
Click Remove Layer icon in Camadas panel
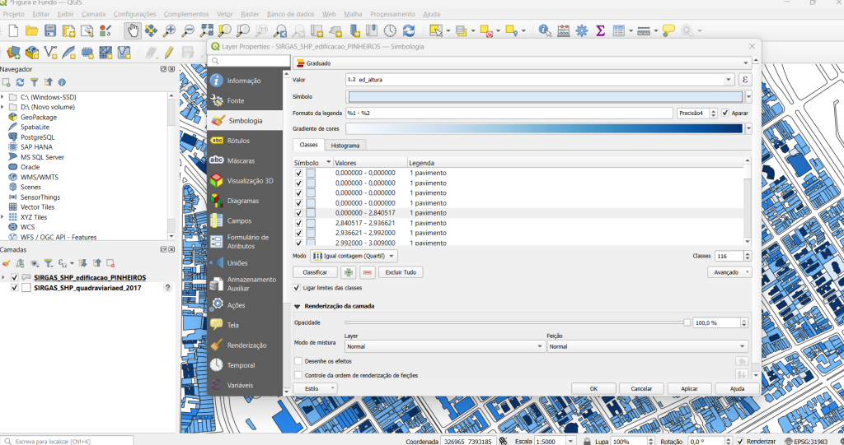click(x=110, y=263)
